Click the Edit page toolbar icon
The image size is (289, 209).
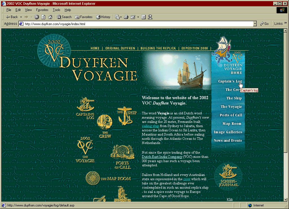click(x=133, y=17)
